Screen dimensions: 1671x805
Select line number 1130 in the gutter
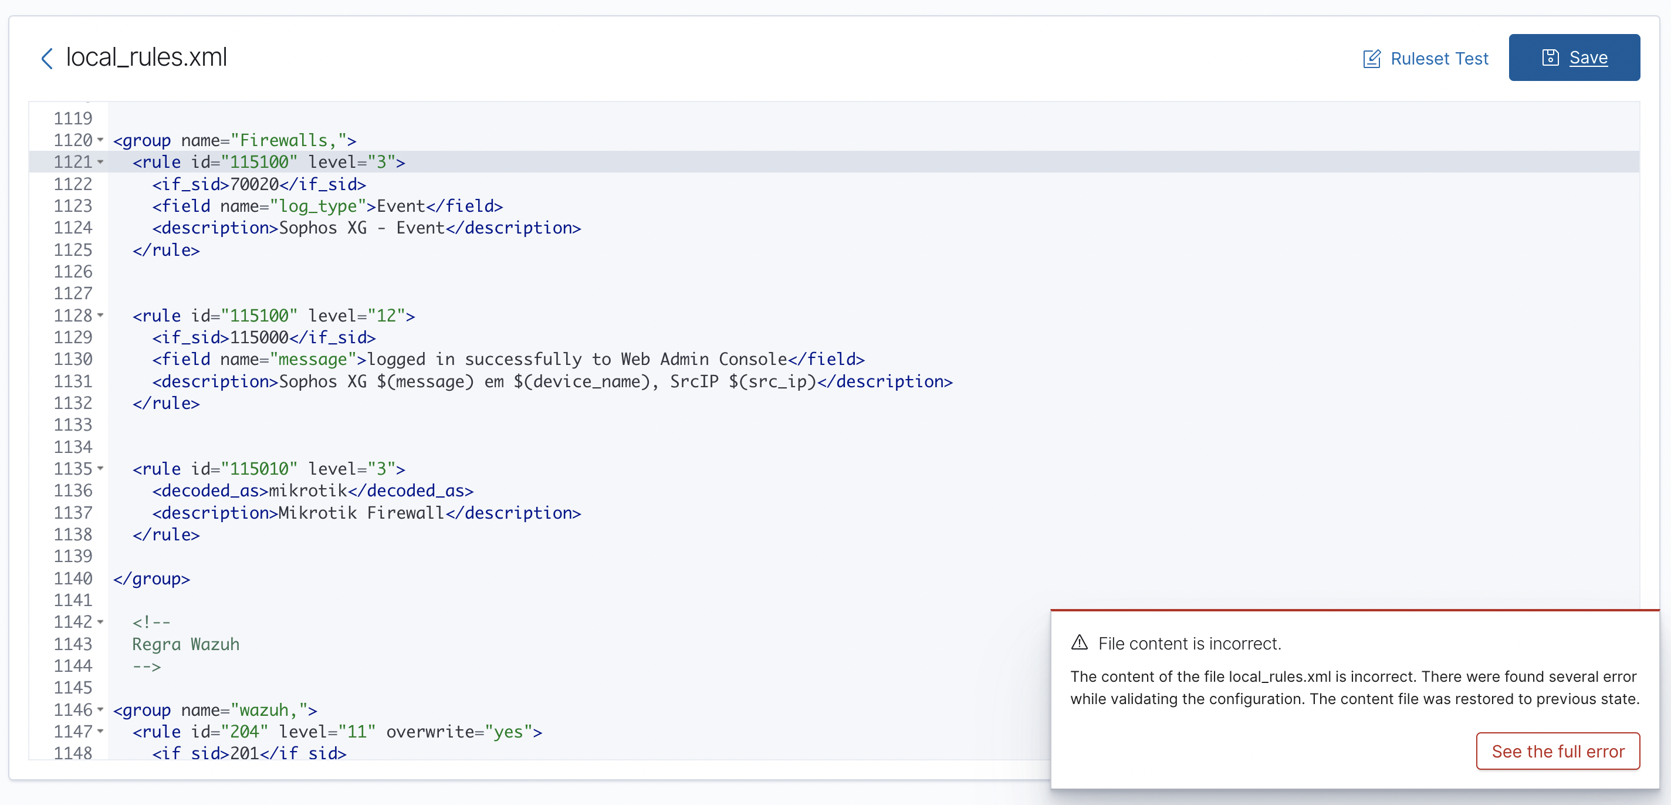(x=73, y=358)
